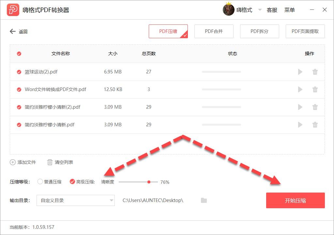Close the PDF converter window
Image resolution: width=334 pixels, height=235 pixels.
(325, 10)
